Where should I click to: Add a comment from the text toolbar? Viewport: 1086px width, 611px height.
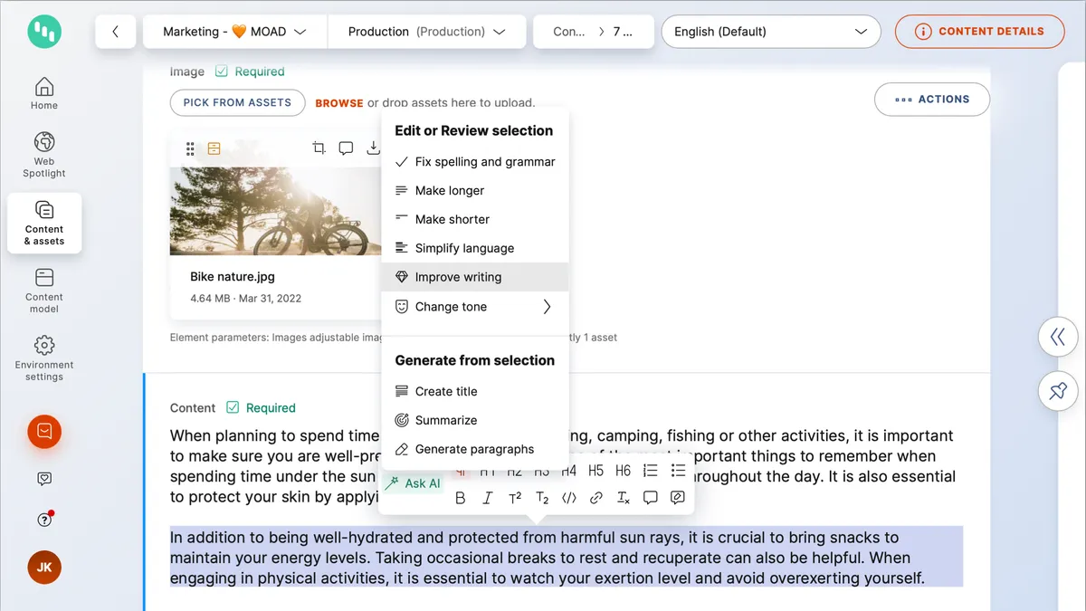[x=651, y=498]
